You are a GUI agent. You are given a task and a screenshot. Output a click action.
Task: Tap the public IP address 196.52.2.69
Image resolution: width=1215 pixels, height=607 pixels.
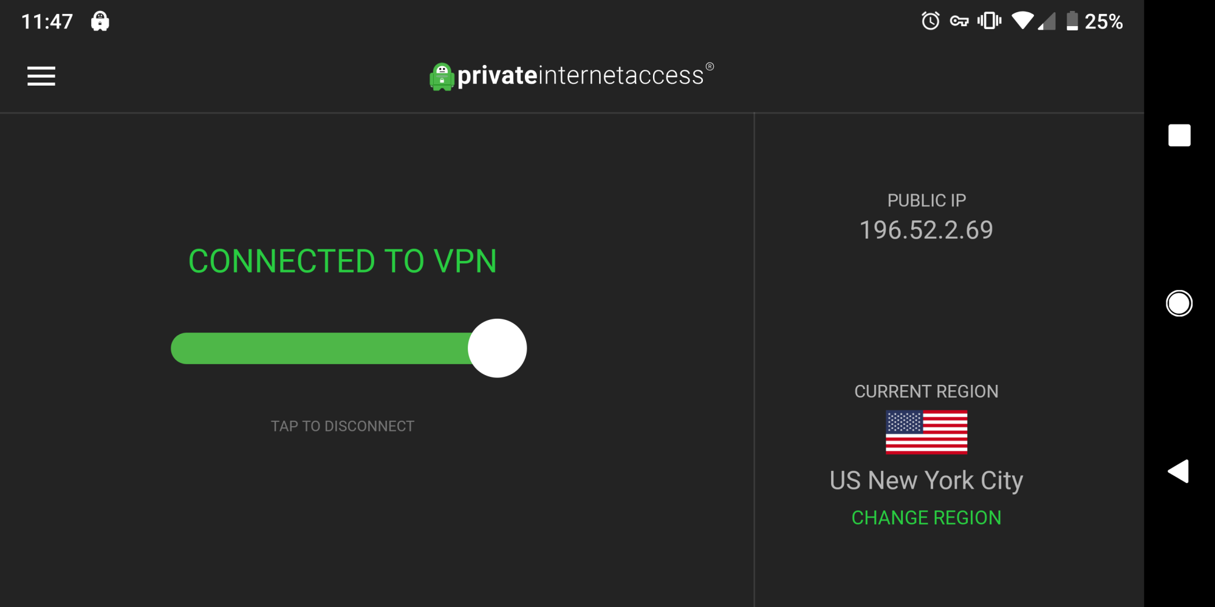[x=926, y=230]
